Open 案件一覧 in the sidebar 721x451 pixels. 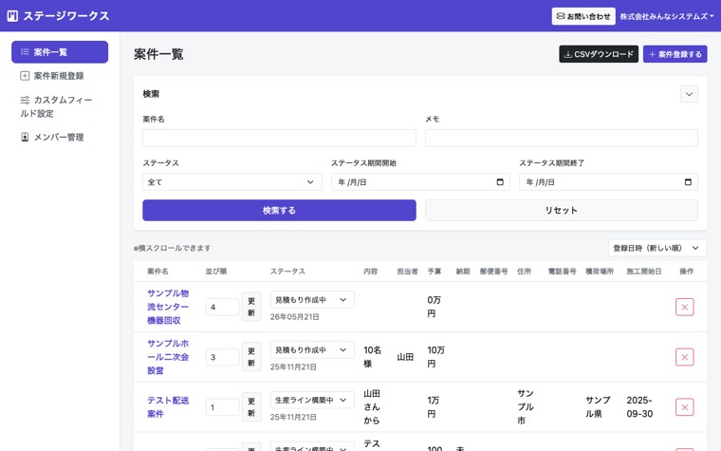tap(60, 52)
